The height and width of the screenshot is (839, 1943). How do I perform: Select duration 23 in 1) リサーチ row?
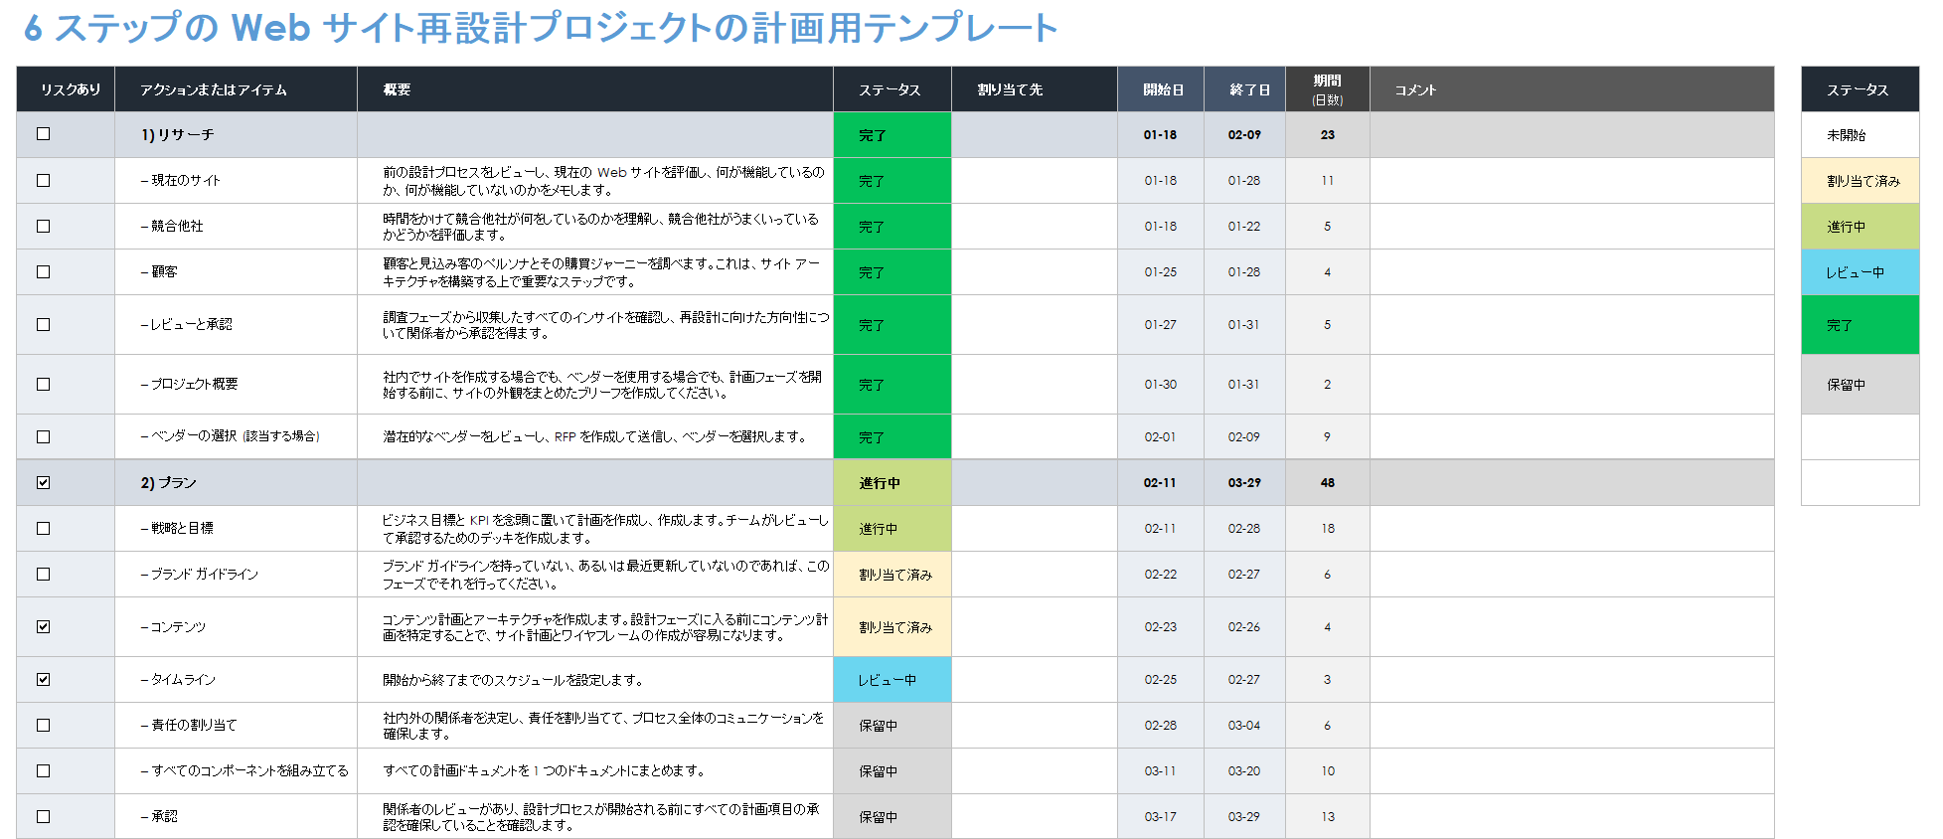click(1328, 135)
